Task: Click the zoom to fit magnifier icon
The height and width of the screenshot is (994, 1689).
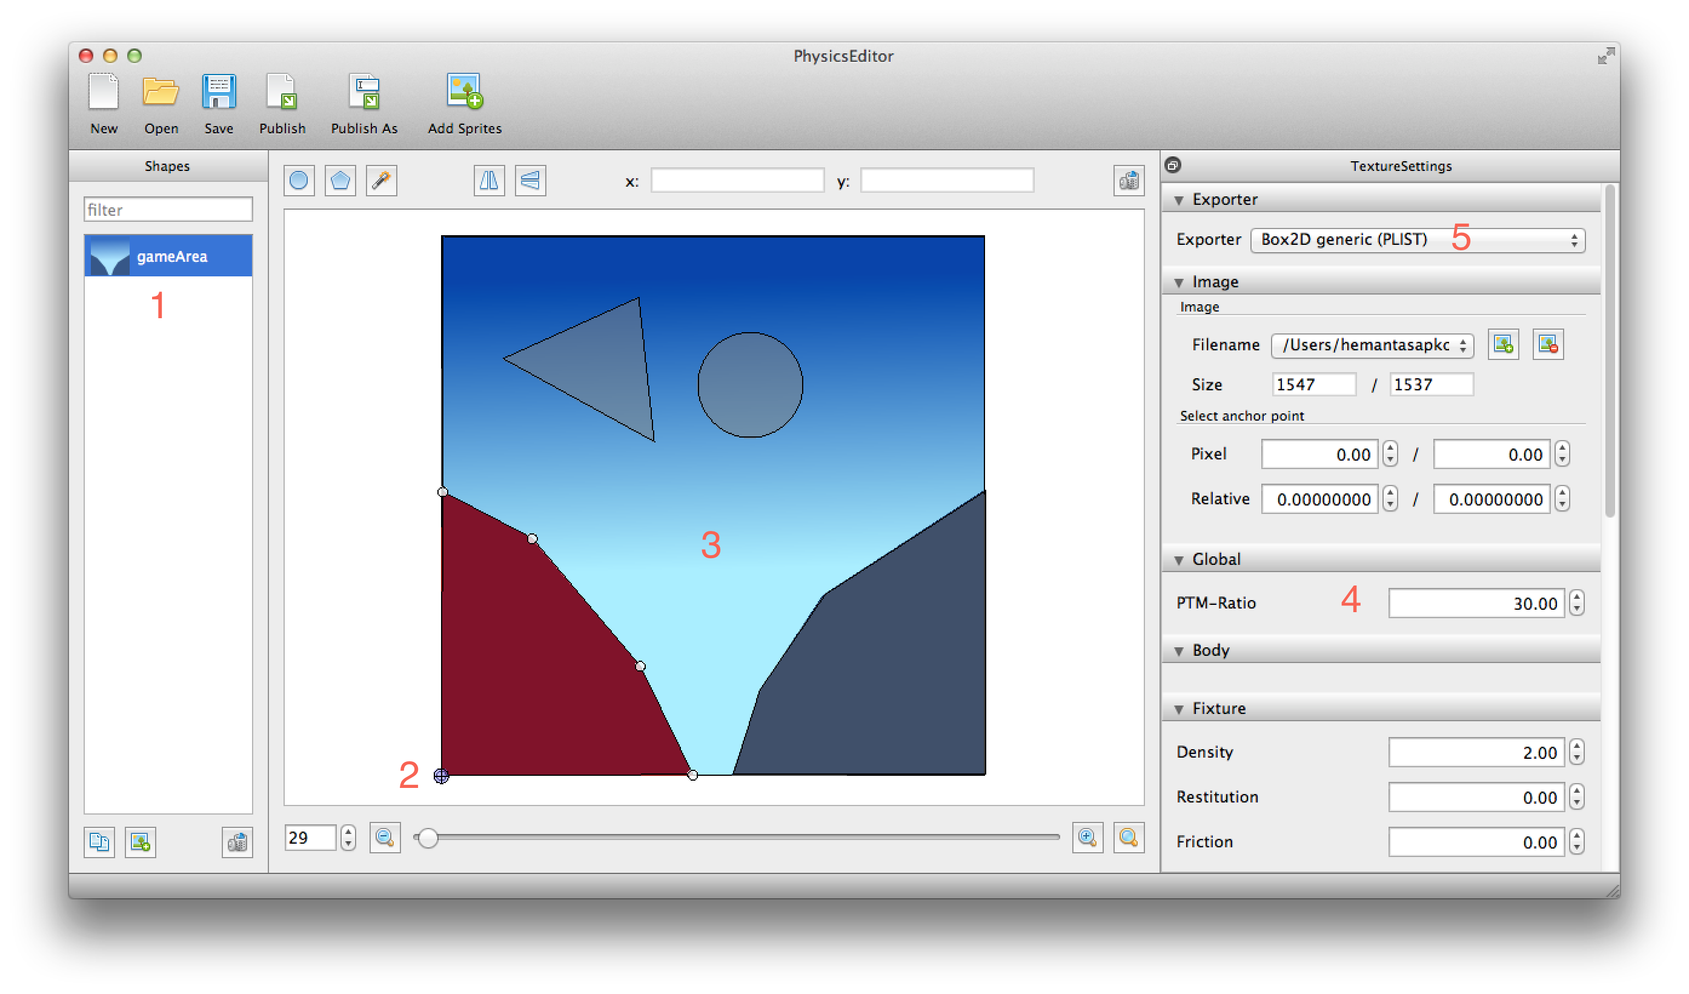Action: click(x=1129, y=838)
